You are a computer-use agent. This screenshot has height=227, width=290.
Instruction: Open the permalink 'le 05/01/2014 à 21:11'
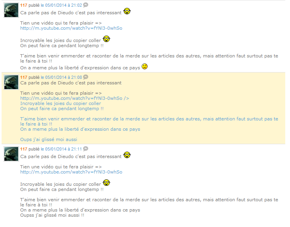(61, 149)
